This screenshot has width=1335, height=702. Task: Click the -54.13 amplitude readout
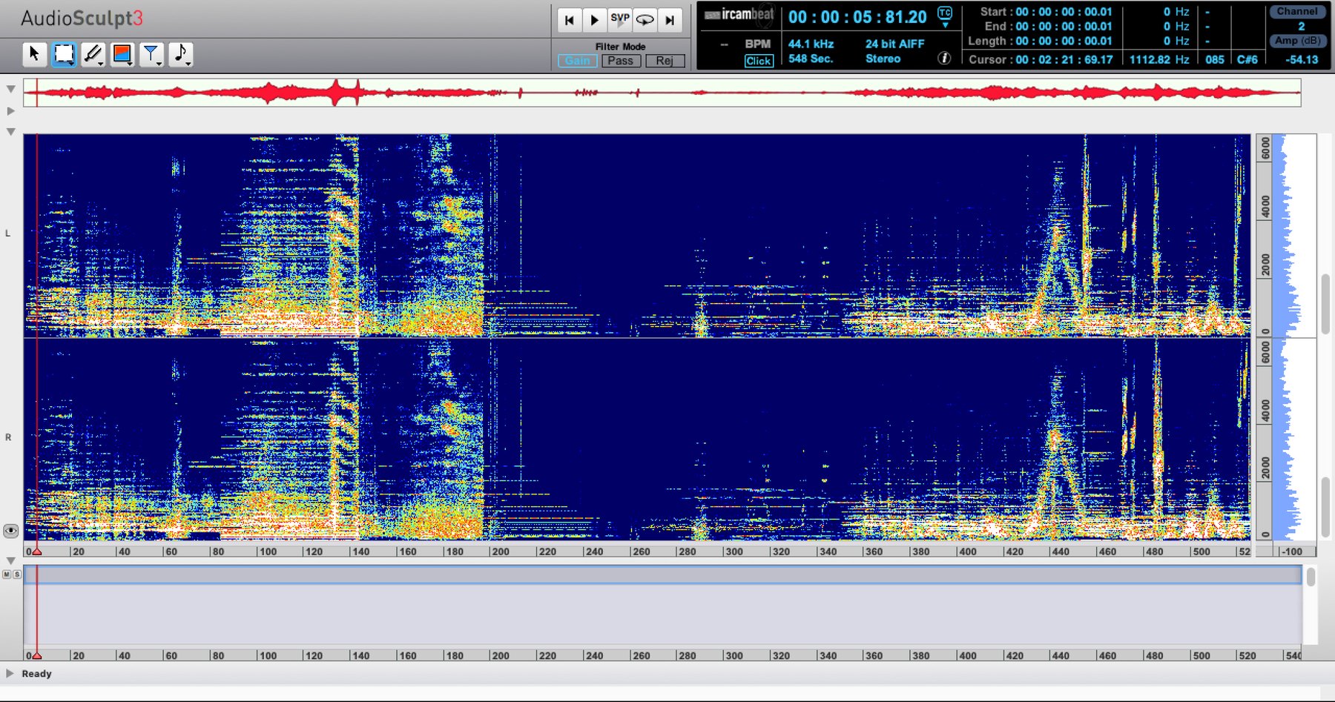coord(1302,59)
